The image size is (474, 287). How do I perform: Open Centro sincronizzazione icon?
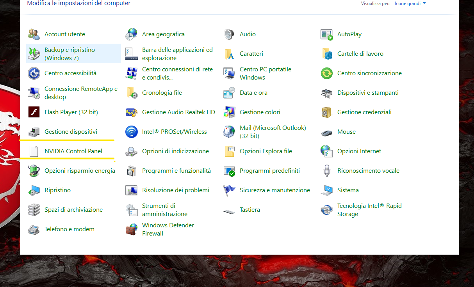(327, 73)
